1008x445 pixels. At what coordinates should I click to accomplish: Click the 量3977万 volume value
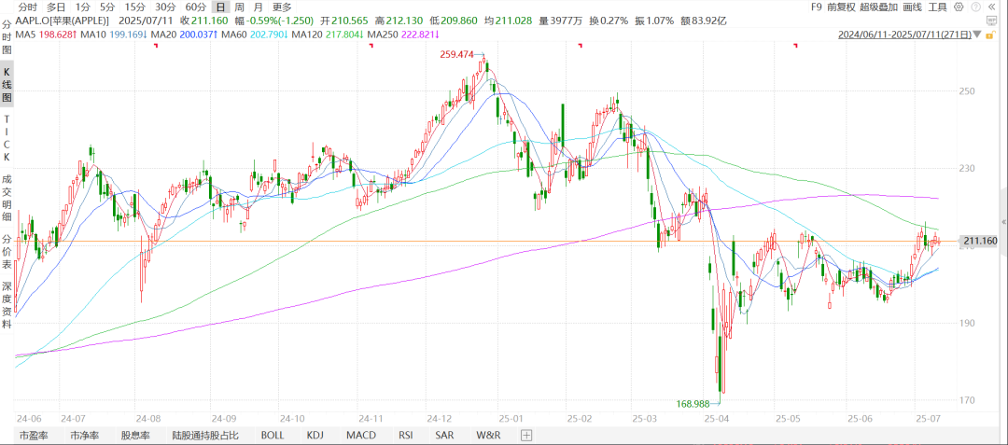click(x=562, y=21)
